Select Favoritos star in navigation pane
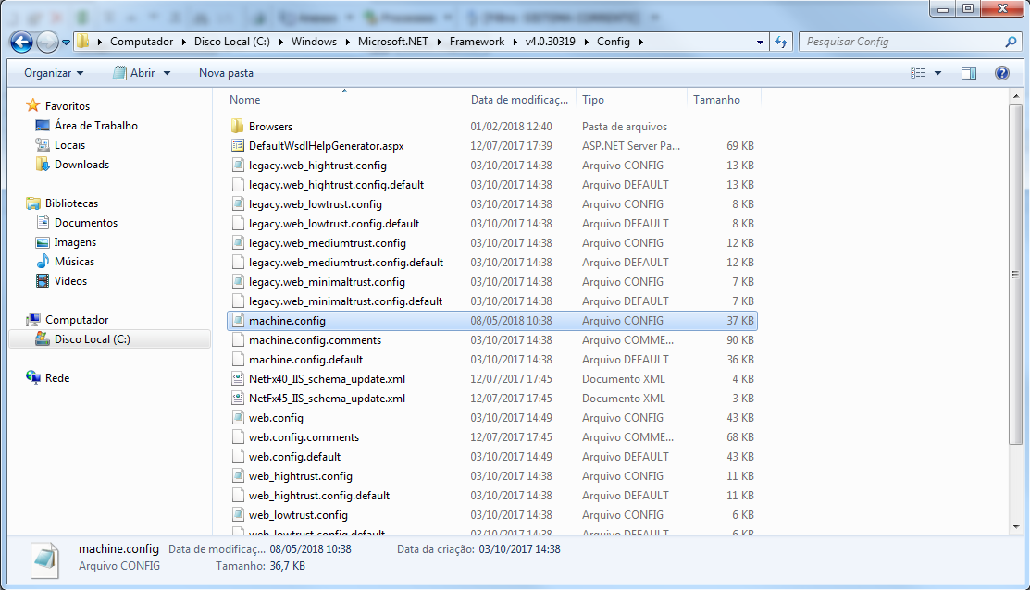Image resolution: width=1030 pixels, height=590 pixels. [32, 105]
